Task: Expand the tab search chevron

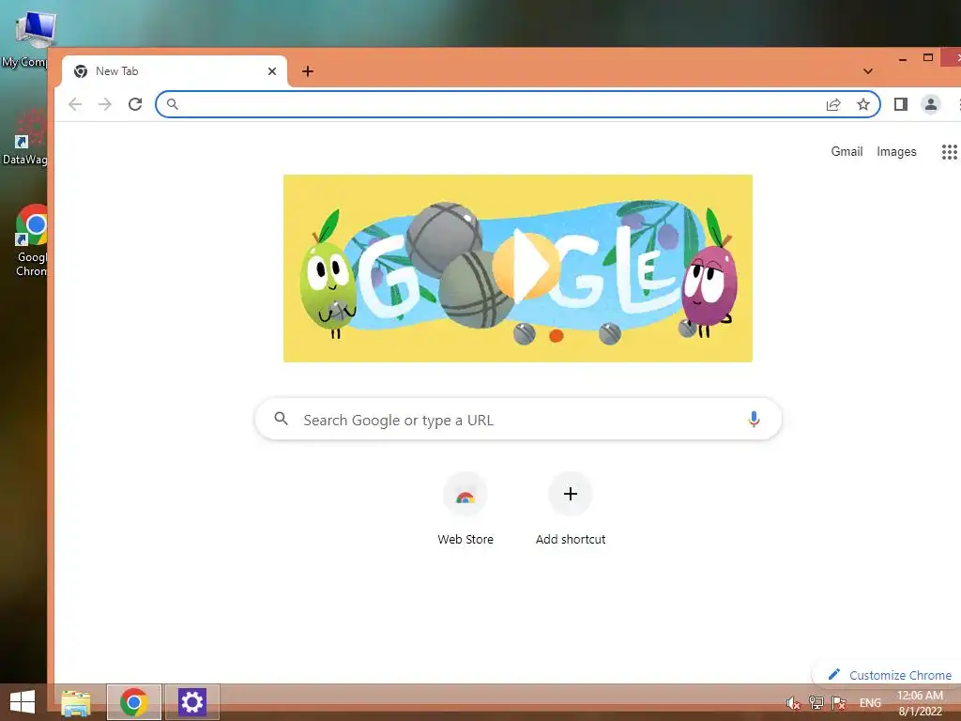Action: [x=868, y=71]
